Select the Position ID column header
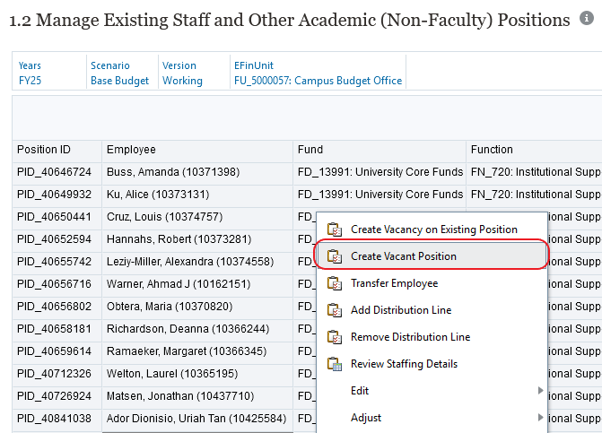The width and height of the screenshot is (602, 433). [x=44, y=150]
